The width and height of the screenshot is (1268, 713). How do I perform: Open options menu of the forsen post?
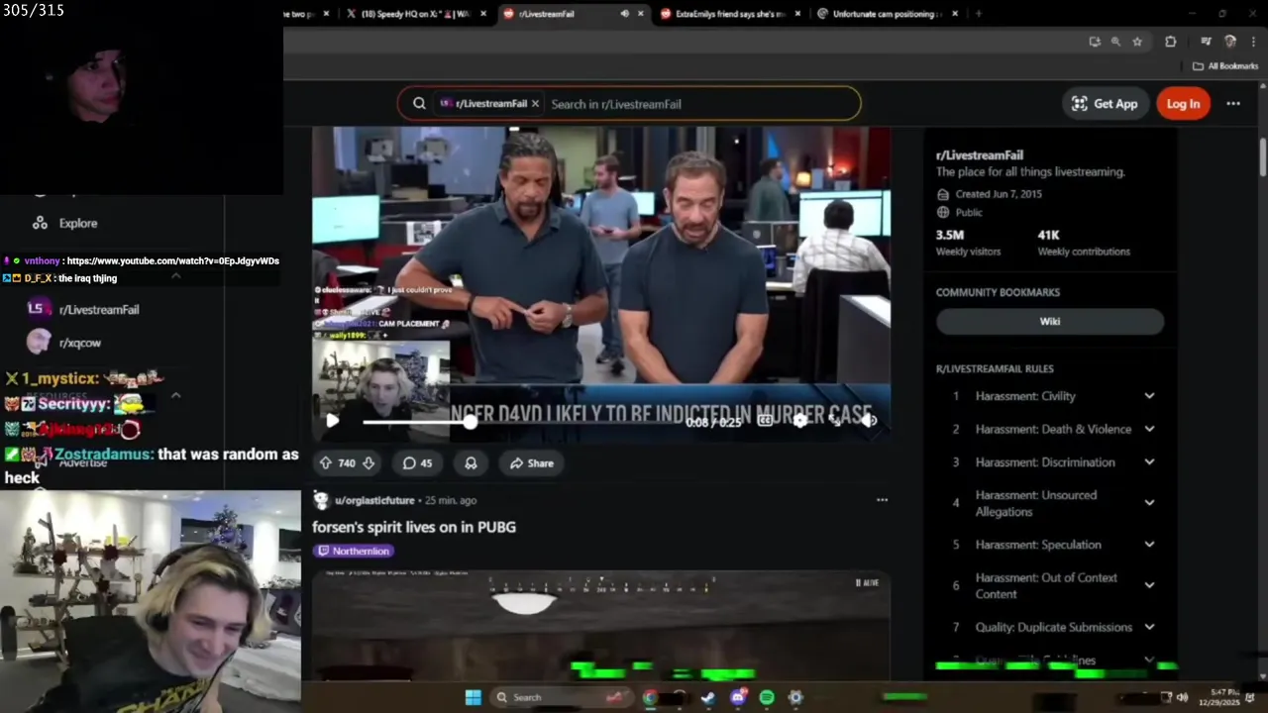point(882,500)
